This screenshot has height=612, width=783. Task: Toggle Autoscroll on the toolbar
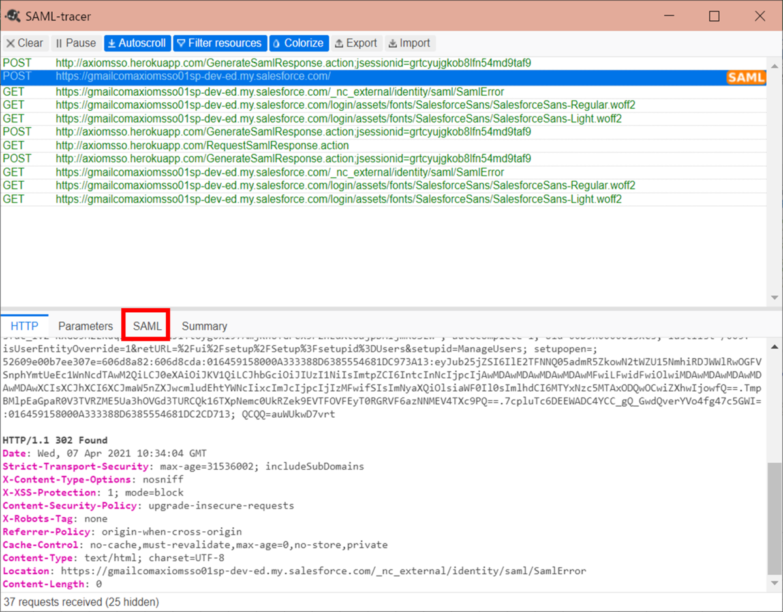137,43
